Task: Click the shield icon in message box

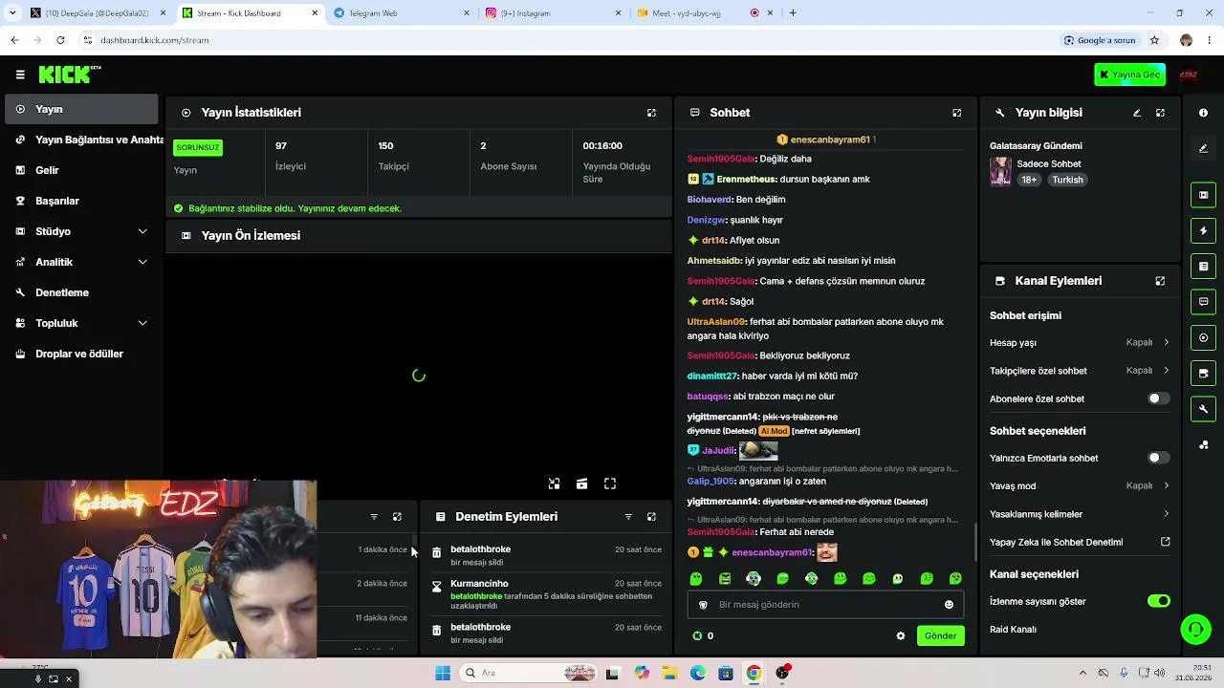Action: 703,605
